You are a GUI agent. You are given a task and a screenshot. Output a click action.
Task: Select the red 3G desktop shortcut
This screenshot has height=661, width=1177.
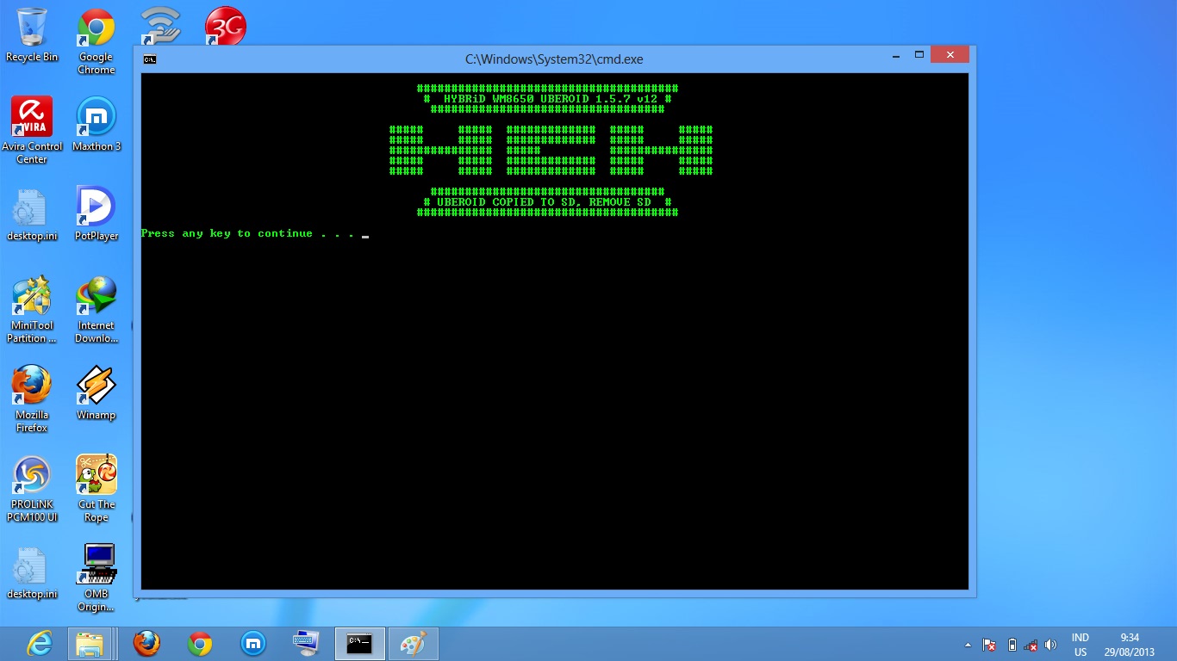[x=225, y=26]
